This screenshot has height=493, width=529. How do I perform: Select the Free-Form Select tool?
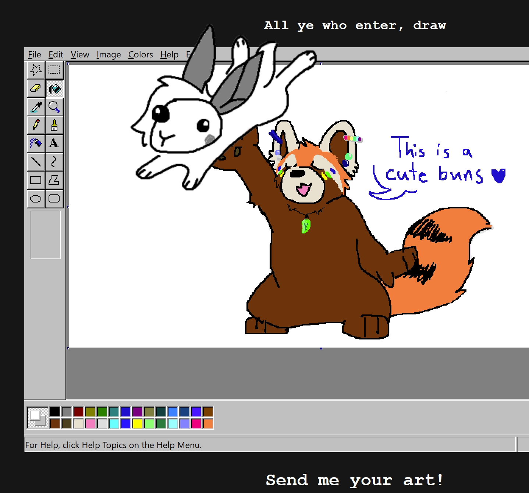(36, 70)
